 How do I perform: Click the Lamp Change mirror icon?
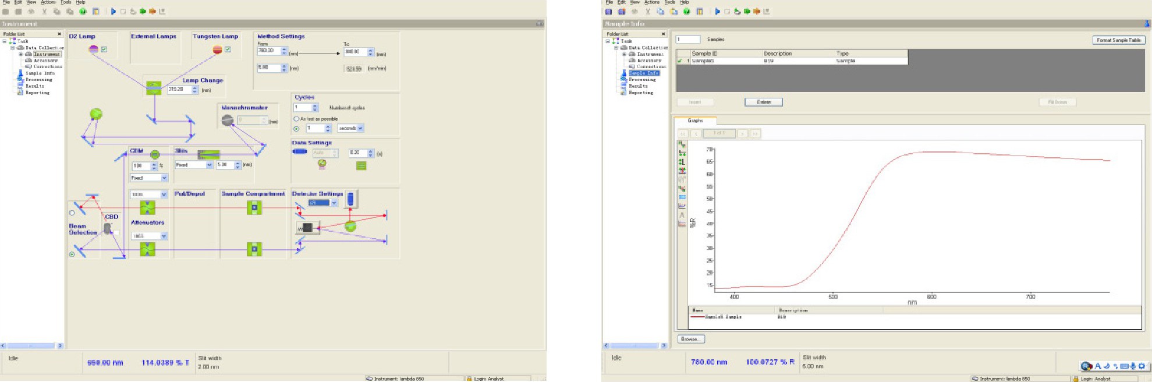[x=154, y=89]
